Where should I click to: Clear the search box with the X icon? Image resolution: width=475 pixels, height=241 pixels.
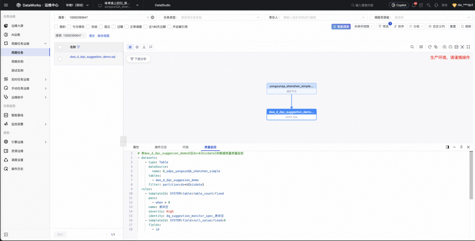(x=152, y=18)
